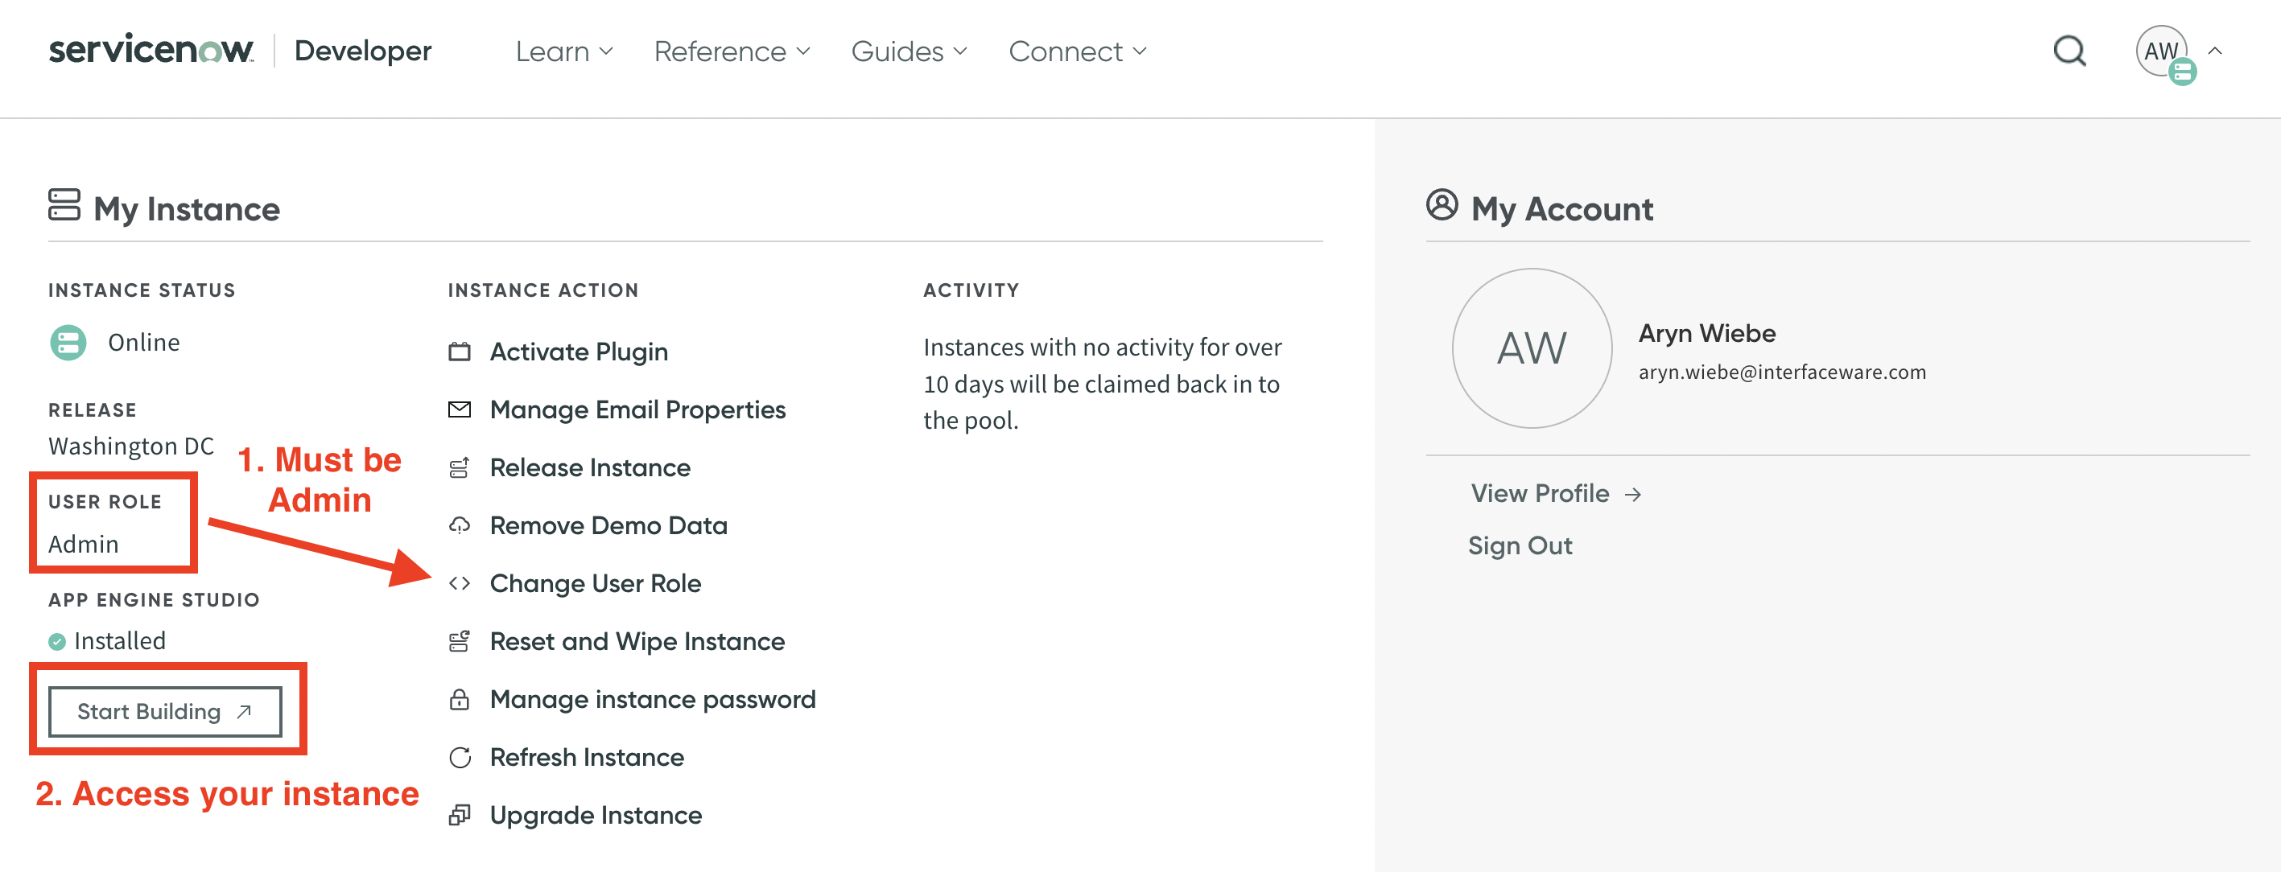The image size is (2281, 872).
Task: Expand the Guides navigation menu
Action: 909,51
